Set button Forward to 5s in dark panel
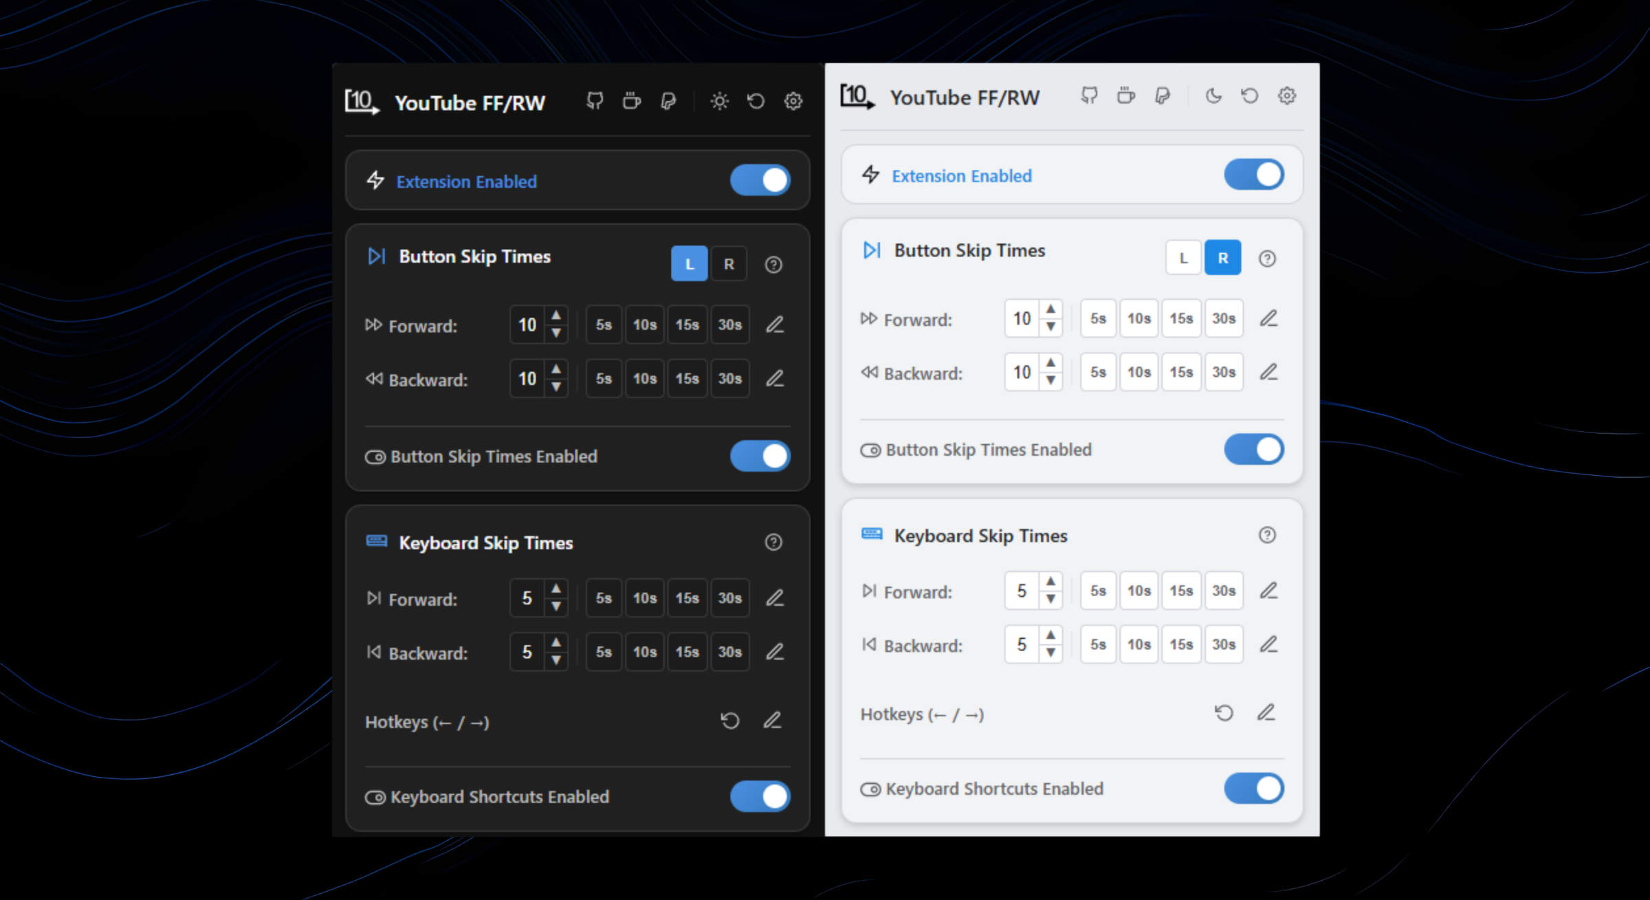 pyautogui.click(x=604, y=325)
